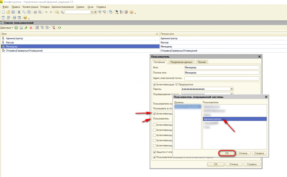Select the Кассир row in user list
287x177 pixels.
coord(80,42)
